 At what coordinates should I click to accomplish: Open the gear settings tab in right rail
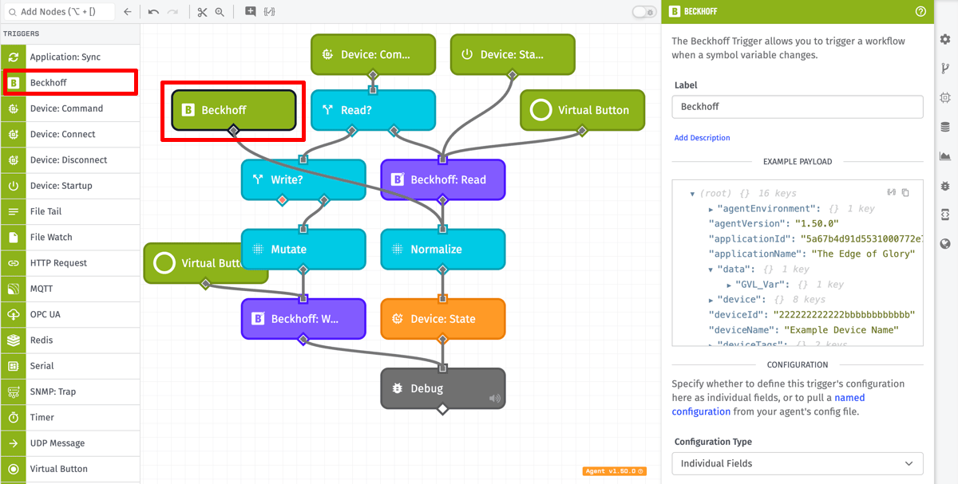(x=945, y=39)
